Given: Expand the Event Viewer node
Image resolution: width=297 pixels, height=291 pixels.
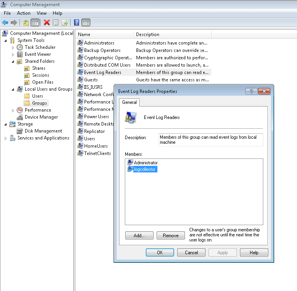Looking at the screenshot, I should tap(13, 55).
